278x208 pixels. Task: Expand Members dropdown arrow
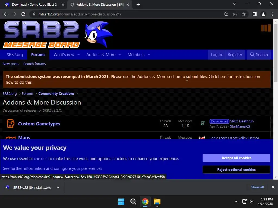[149, 55]
